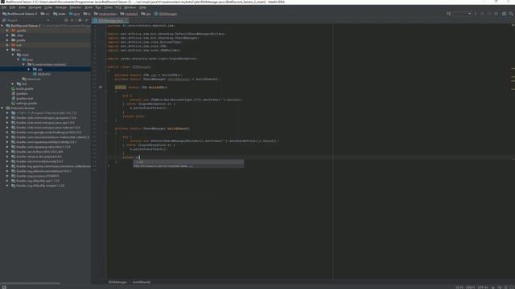
Task: Expand the out folder in project tree
Action: pyautogui.click(x=7, y=45)
